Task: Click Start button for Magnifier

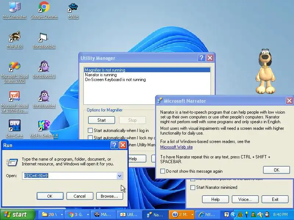Action: pyautogui.click(x=101, y=120)
